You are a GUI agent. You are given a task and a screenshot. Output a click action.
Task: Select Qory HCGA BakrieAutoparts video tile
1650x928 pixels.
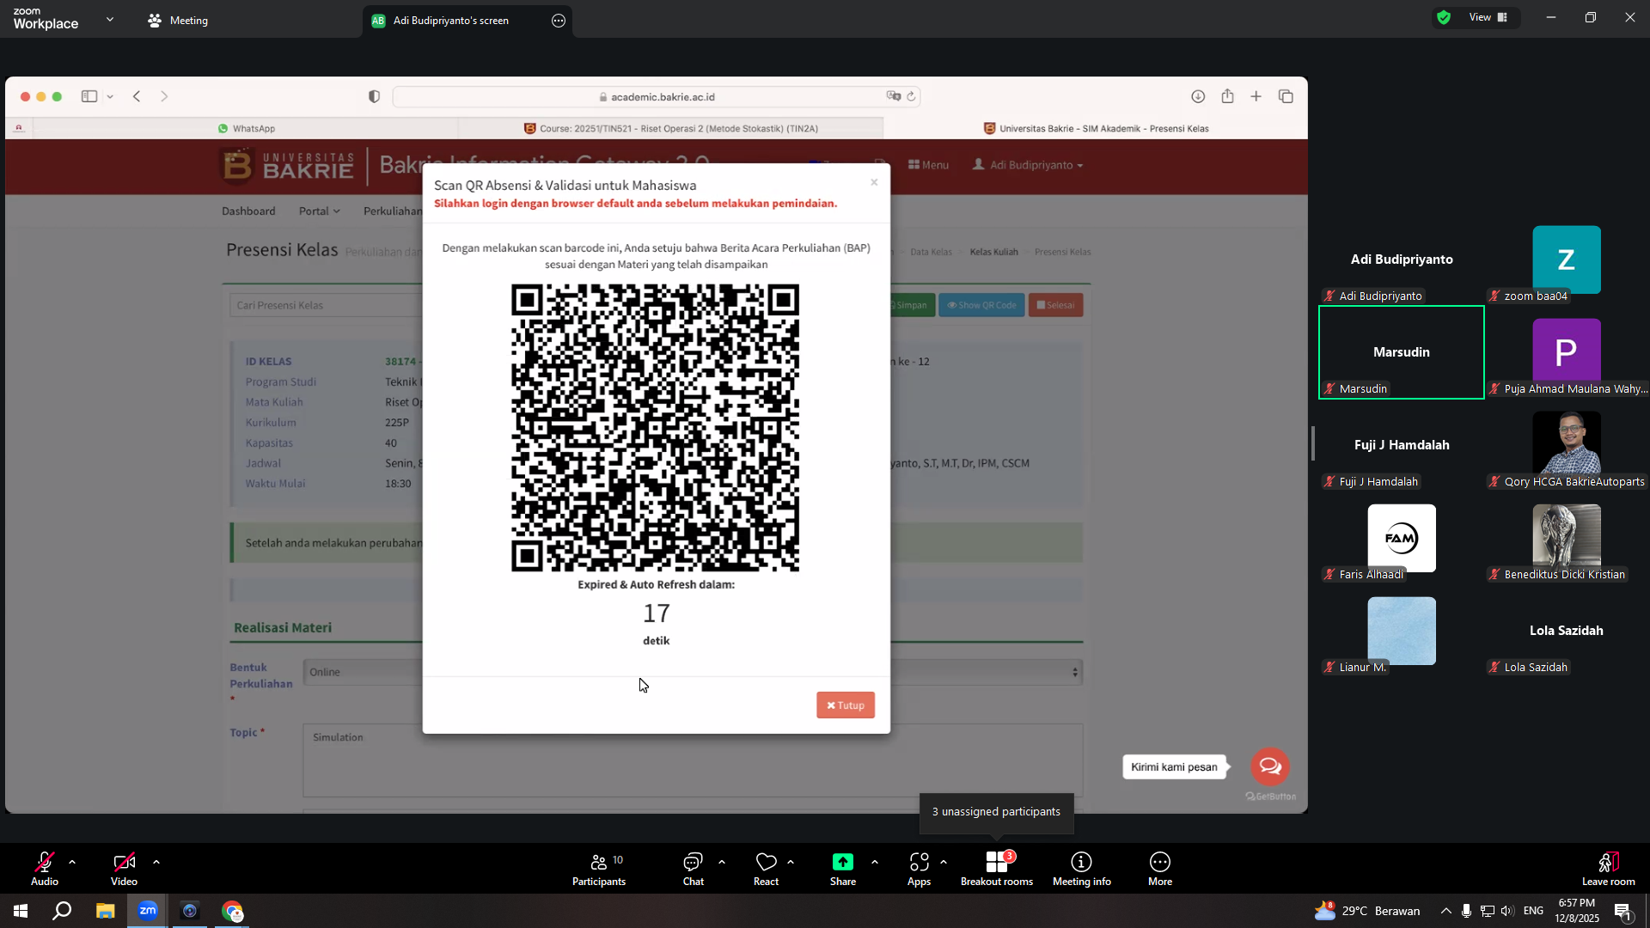coord(1567,445)
